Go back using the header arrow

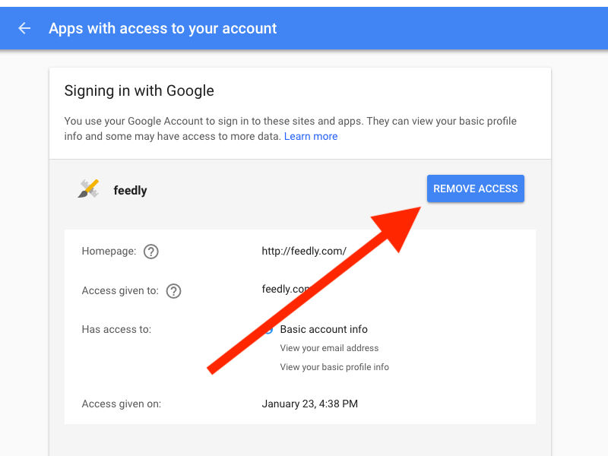[24, 28]
